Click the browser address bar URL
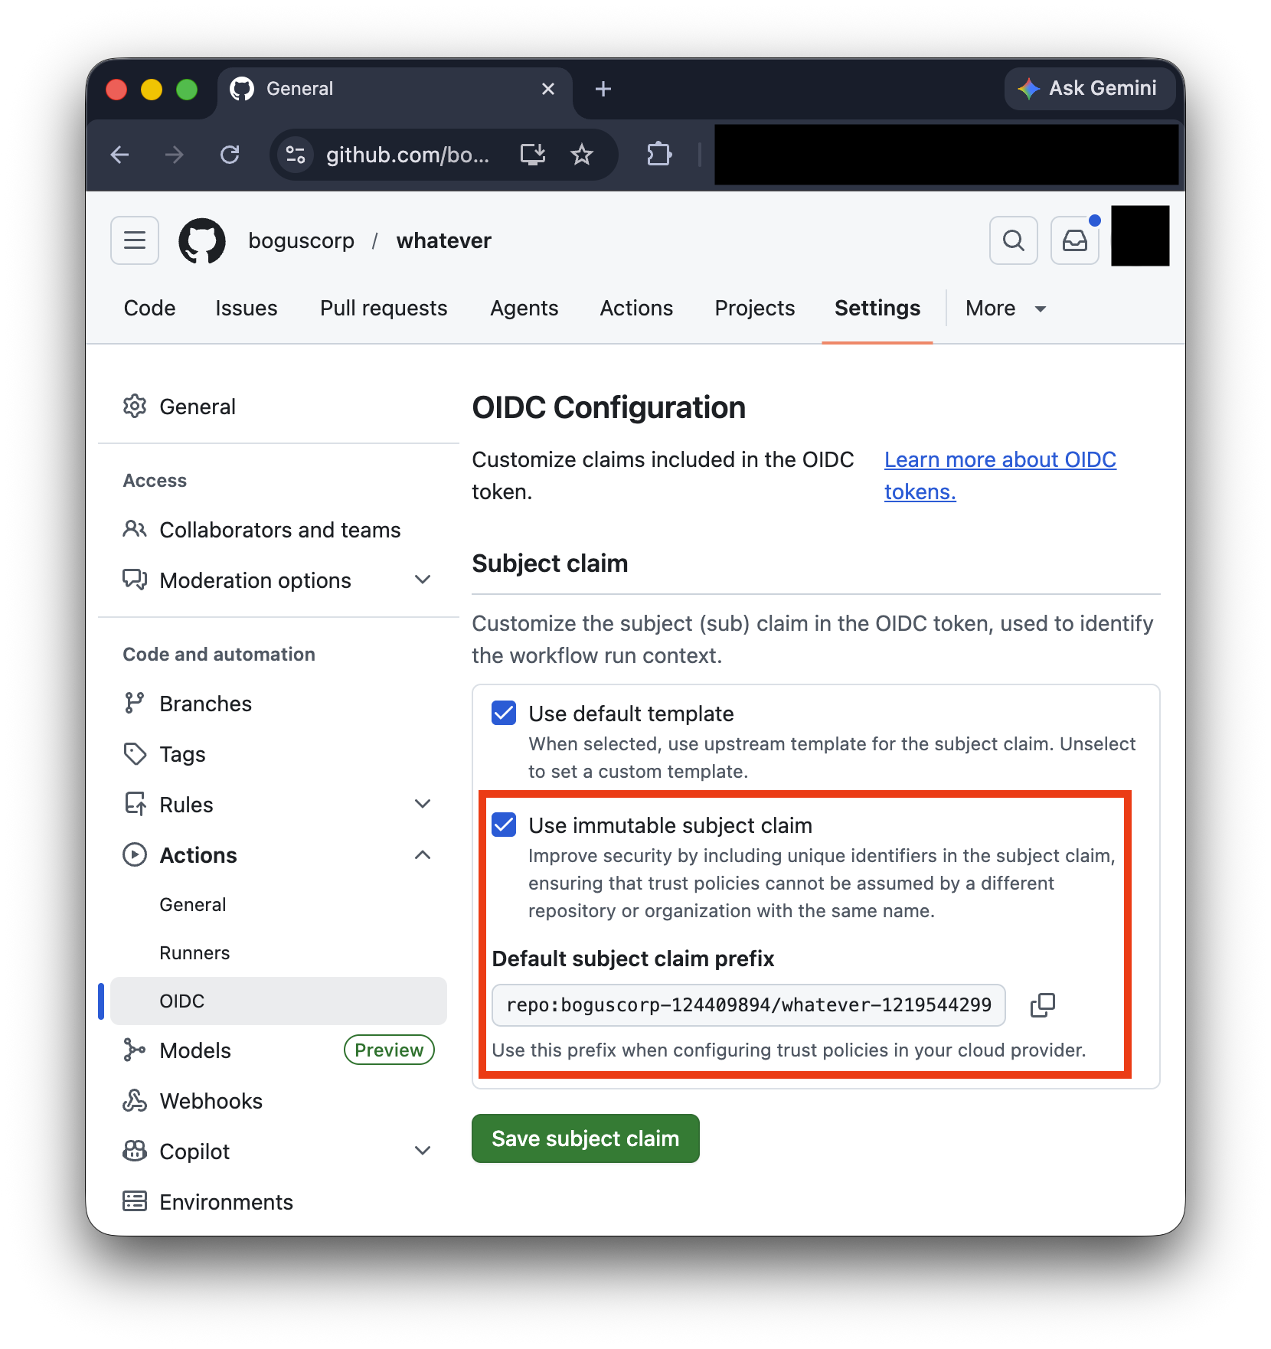 tap(407, 155)
